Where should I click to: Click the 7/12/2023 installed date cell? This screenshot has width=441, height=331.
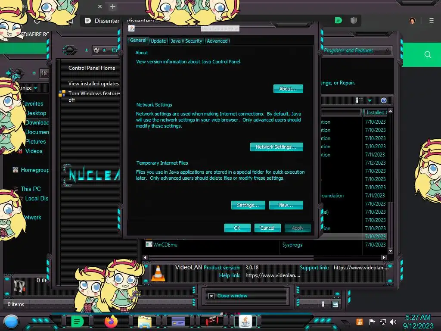coord(375,162)
